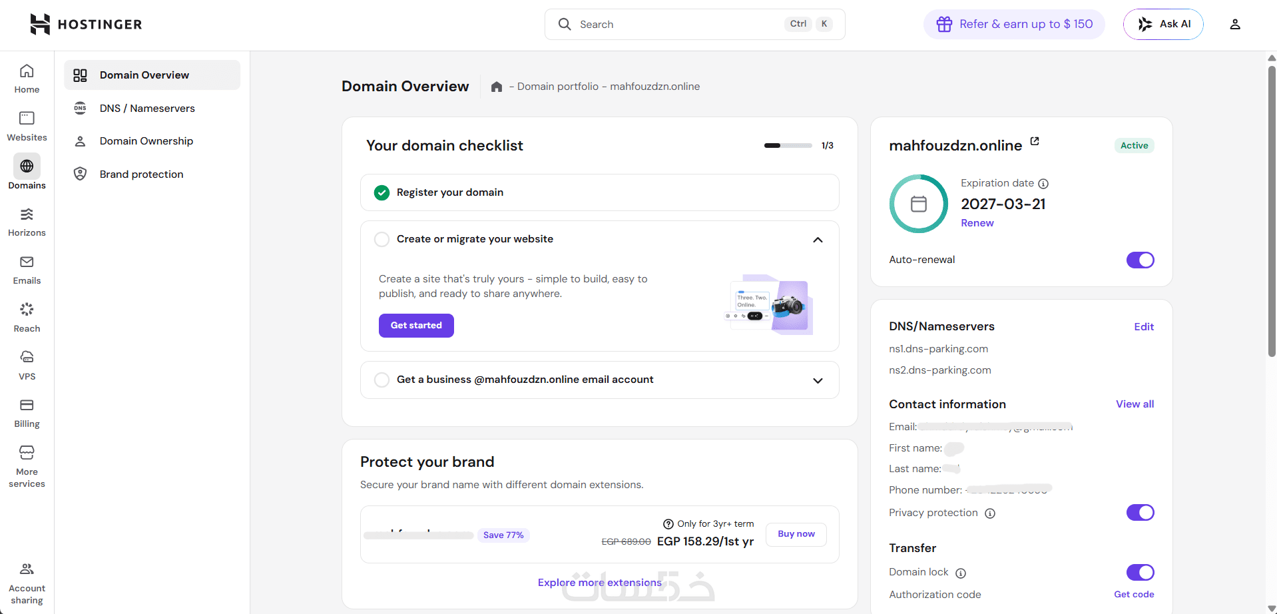Image resolution: width=1277 pixels, height=614 pixels.
Task: Open the Horizons sidebar icon
Action: tap(27, 215)
